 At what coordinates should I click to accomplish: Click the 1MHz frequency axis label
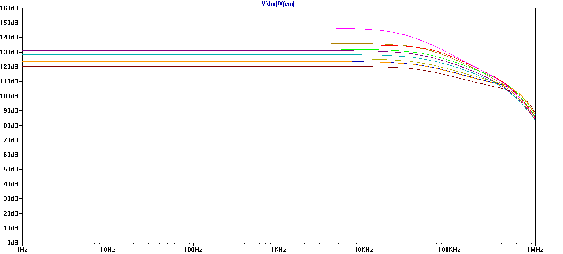(536, 250)
